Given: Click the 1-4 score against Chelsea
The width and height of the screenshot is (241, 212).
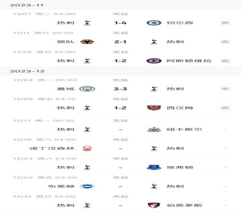Looking at the screenshot, I should coord(120,23).
